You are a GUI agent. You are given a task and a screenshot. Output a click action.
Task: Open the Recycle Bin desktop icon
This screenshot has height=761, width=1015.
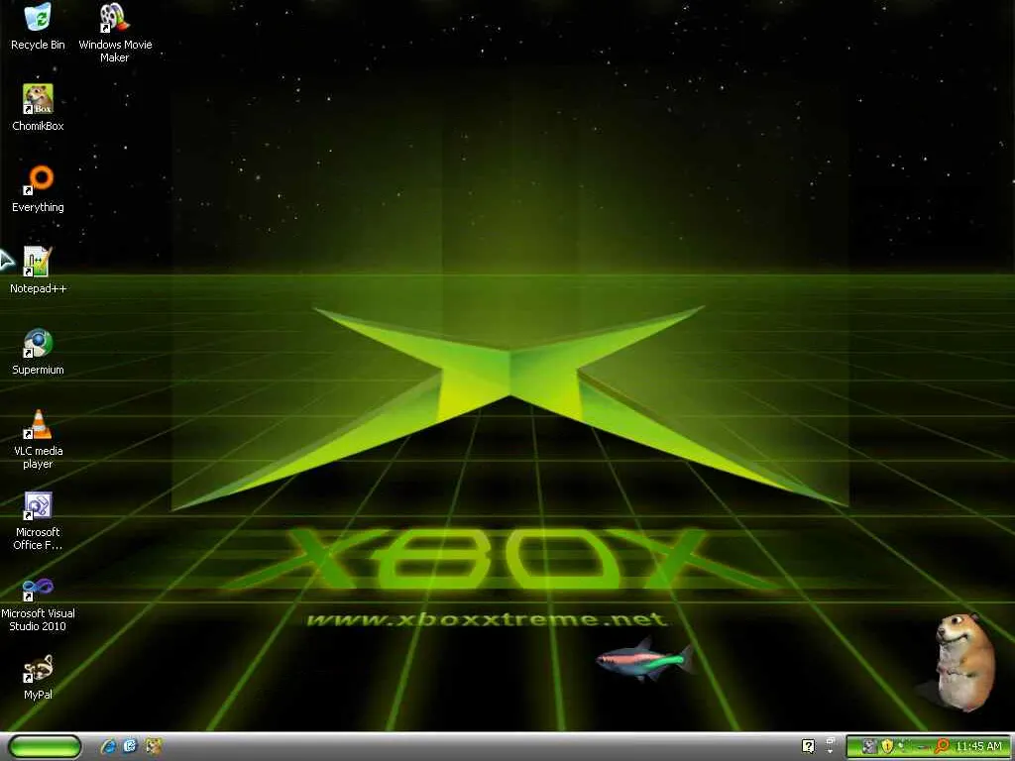pos(38,18)
